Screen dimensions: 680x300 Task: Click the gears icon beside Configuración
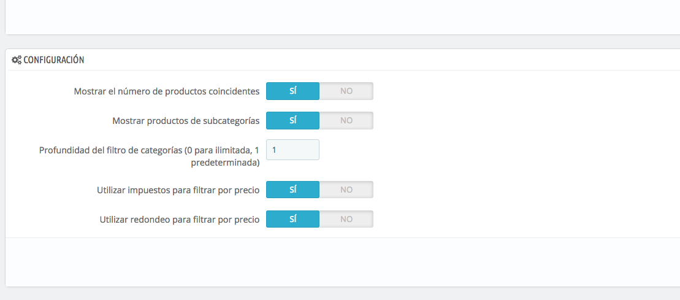point(17,60)
